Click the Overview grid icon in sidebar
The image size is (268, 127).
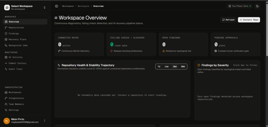click(6, 22)
